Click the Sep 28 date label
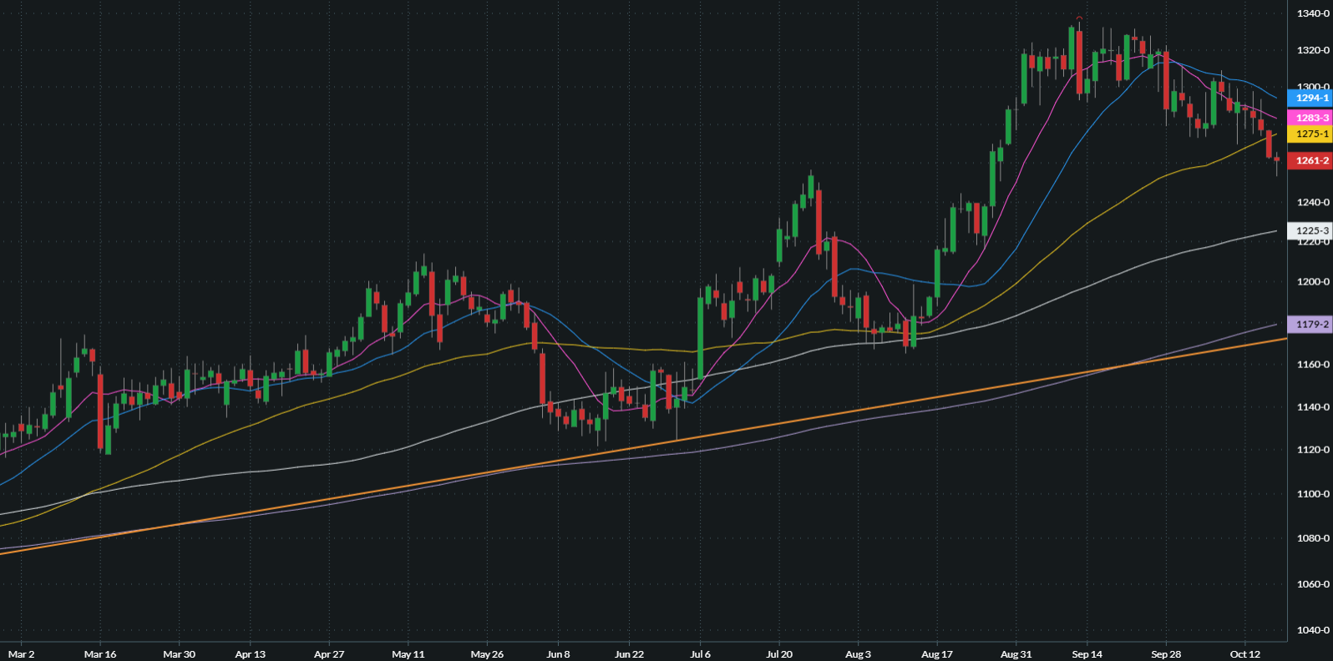The image size is (1333, 661). point(1166,654)
